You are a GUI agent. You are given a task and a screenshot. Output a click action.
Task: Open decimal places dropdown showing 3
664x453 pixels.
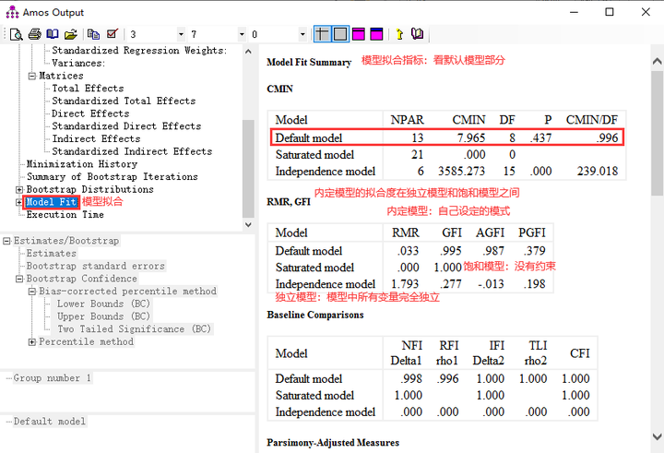(x=181, y=34)
